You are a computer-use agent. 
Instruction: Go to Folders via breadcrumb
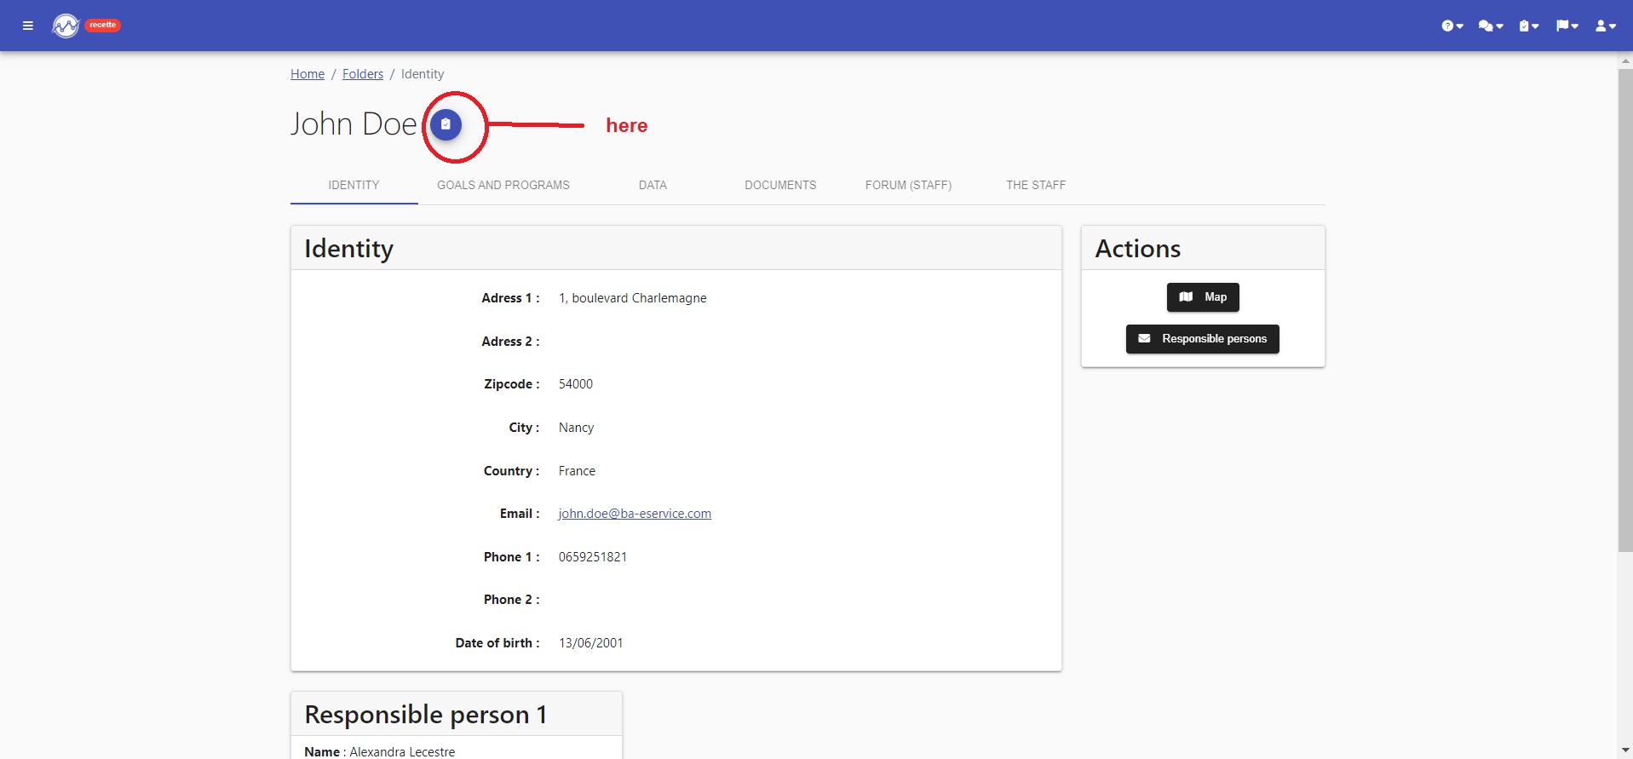pyautogui.click(x=363, y=74)
